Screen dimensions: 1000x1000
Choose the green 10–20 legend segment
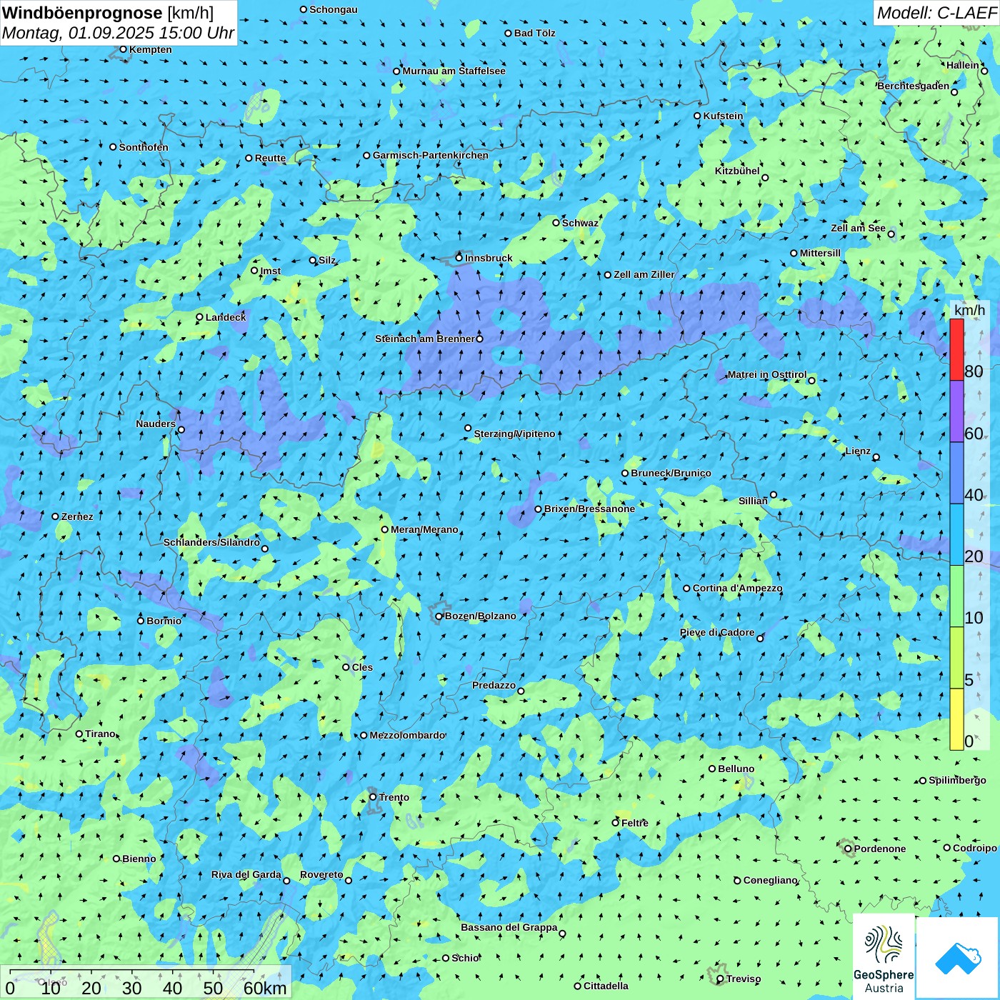956,596
